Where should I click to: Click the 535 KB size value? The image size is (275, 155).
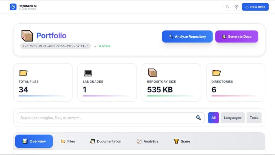(160, 89)
